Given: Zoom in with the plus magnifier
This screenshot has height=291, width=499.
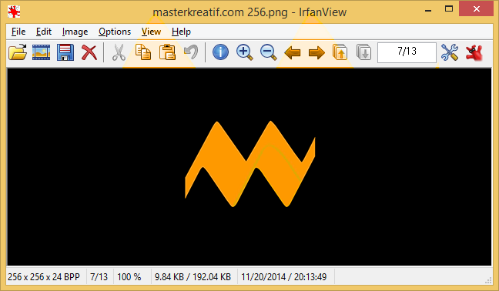Looking at the screenshot, I should [244, 52].
